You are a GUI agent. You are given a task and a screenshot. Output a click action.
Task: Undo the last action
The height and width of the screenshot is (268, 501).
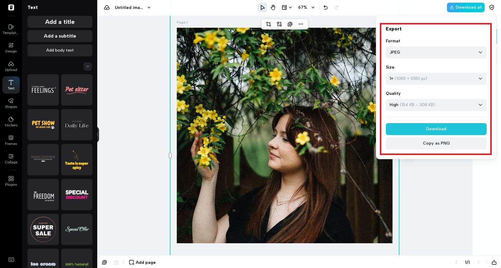click(x=326, y=7)
